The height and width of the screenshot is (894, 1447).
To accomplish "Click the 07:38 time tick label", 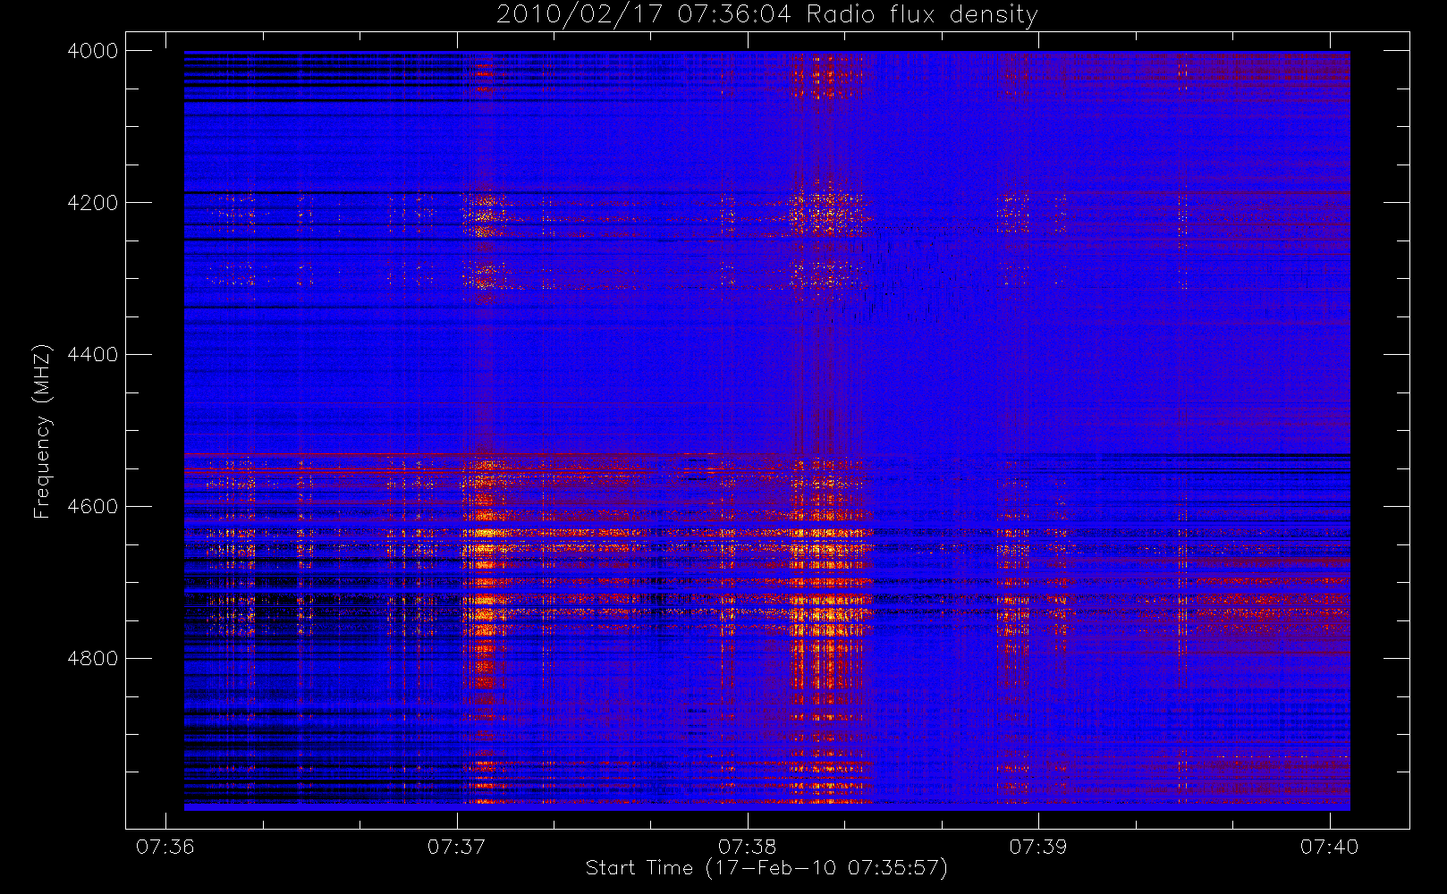I will click(x=748, y=847).
